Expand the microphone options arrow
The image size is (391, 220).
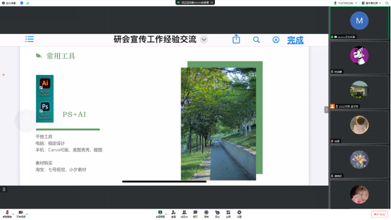click(x=13, y=214)
